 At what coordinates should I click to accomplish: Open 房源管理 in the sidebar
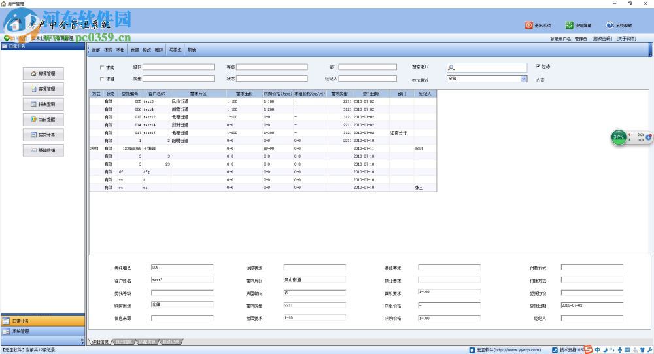[43, 73]
